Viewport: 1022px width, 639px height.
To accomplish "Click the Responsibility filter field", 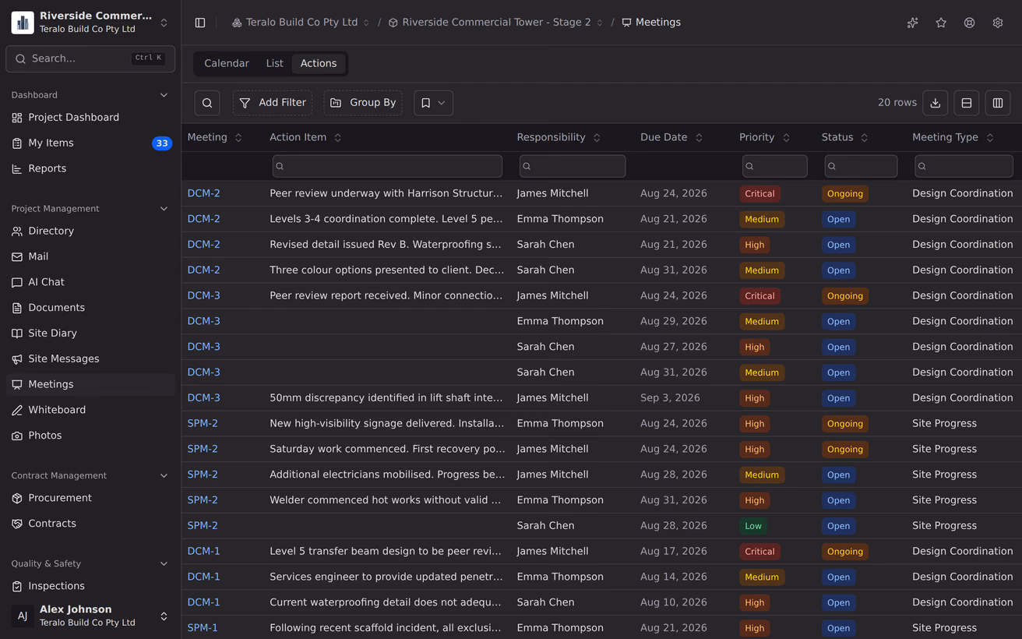I will (573, 166).
